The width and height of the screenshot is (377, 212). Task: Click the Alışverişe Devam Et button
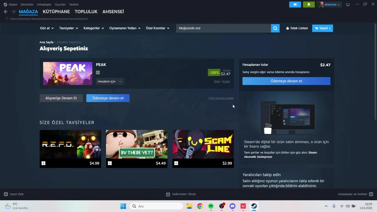(61, 98)
